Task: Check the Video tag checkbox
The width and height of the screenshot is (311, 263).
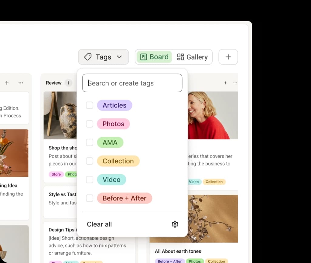Action: pos(90,179)
